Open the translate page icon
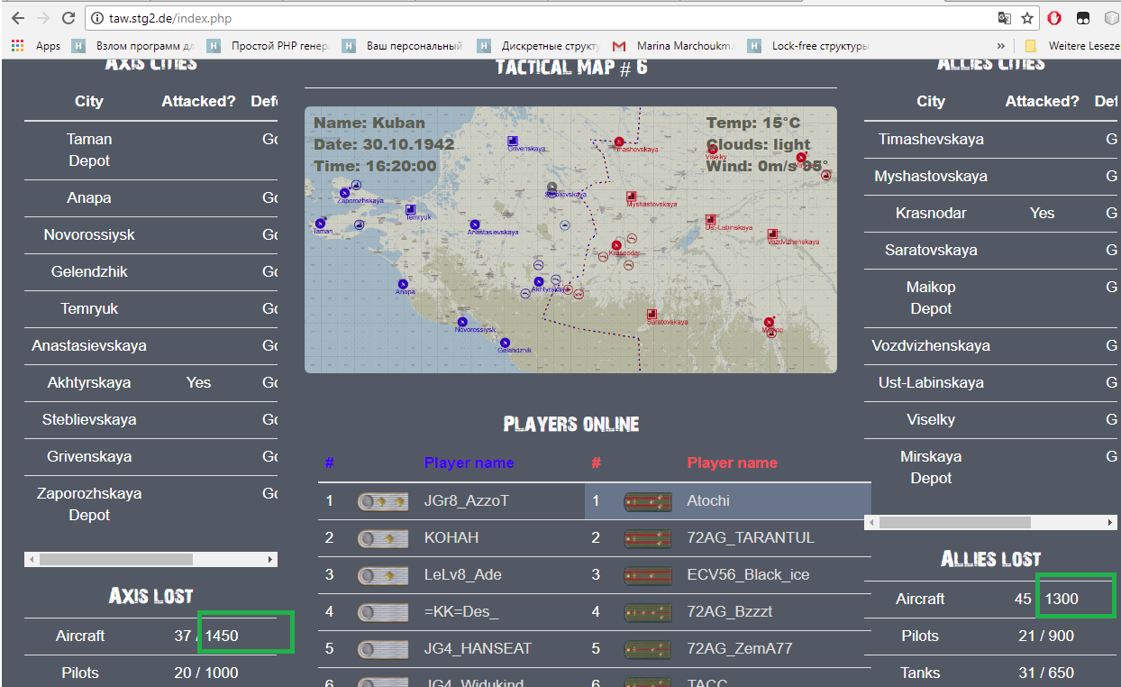 pyautogui.click(x=1004, y=18)
